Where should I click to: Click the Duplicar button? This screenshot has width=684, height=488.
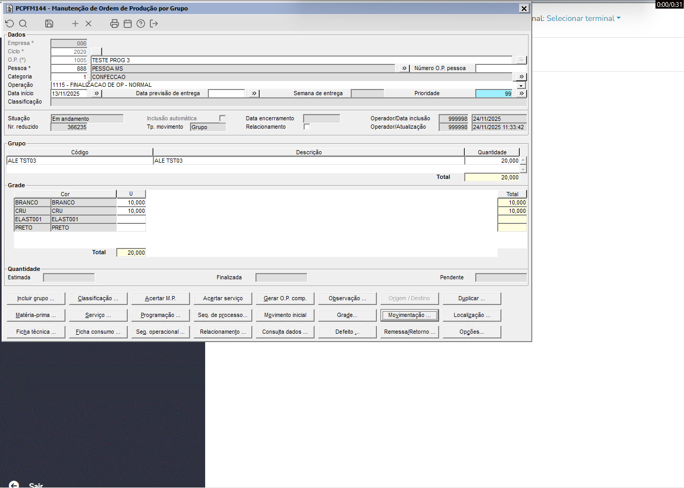click(x=472, y=298)
